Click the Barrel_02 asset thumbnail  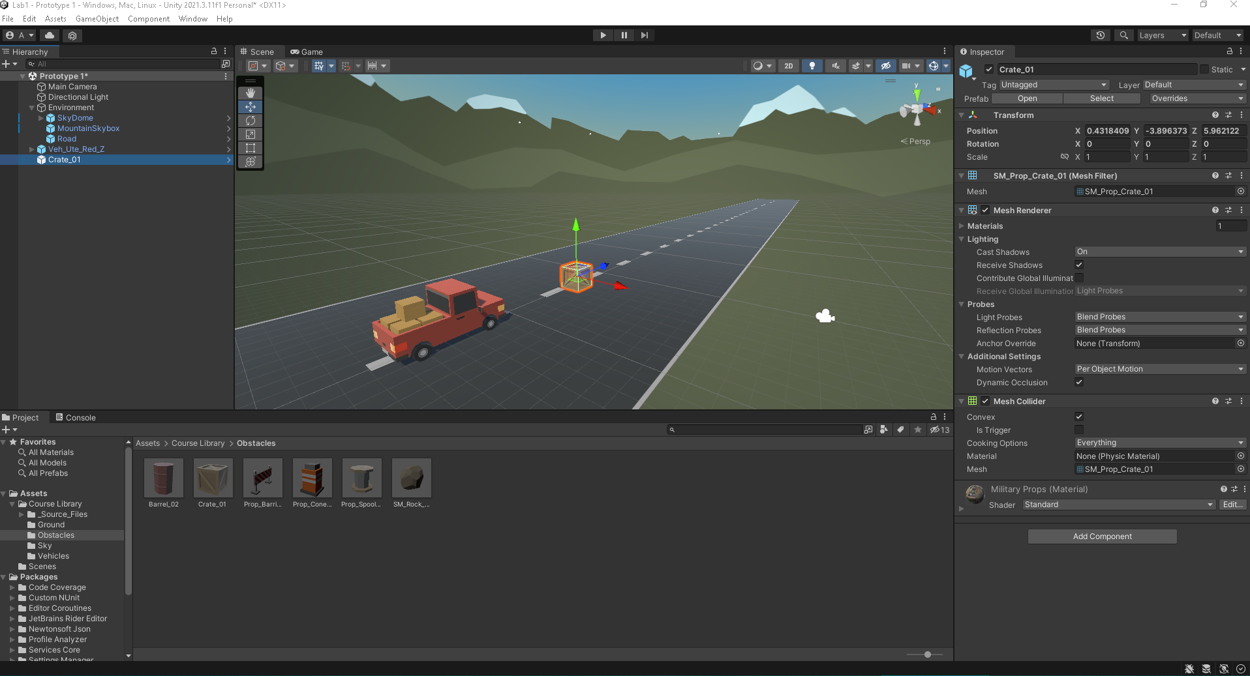(x=163, y=478)
